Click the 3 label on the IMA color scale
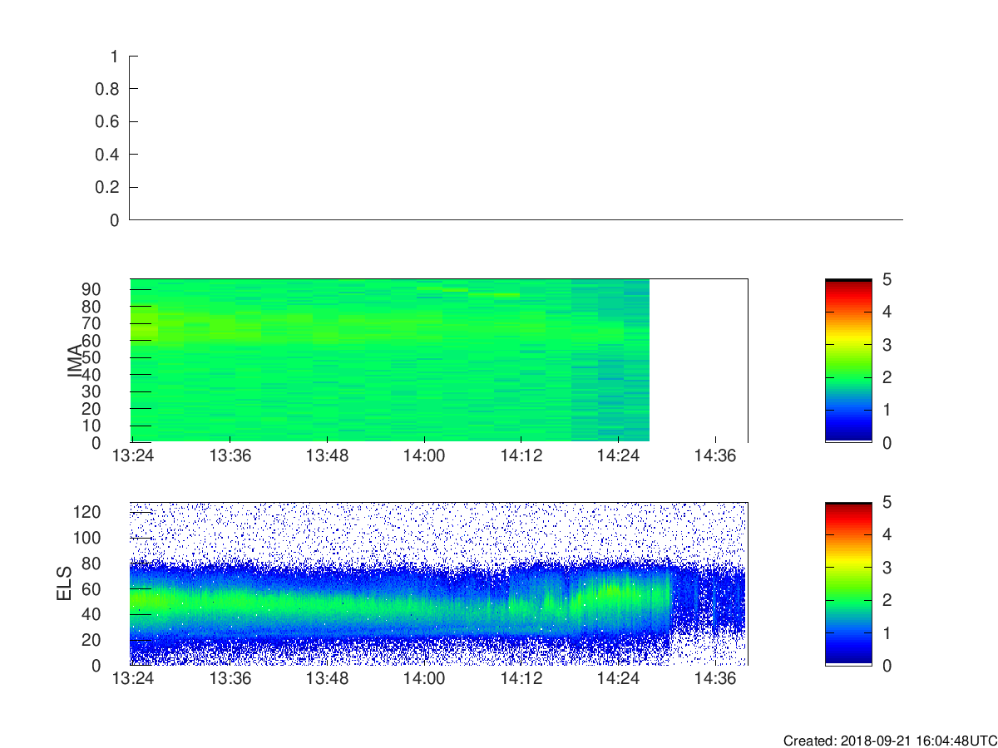Viewport: 998px width, 748px height. (x=887, y=344)
